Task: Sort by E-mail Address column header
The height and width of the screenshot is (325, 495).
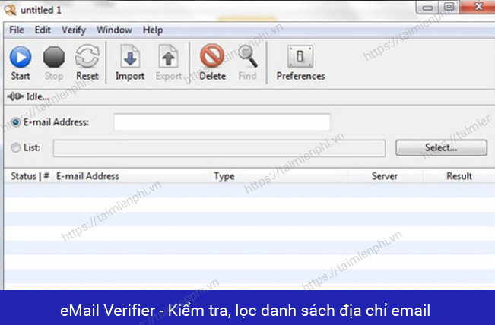Action: 87,176
